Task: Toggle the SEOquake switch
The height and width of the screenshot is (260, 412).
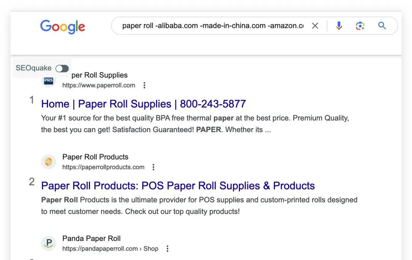Action: [62, 69]
